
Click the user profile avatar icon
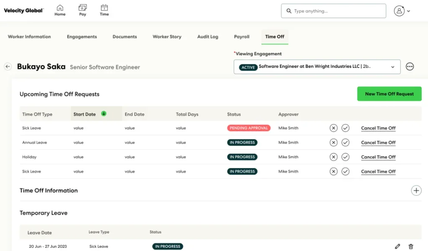coord(399,11)
